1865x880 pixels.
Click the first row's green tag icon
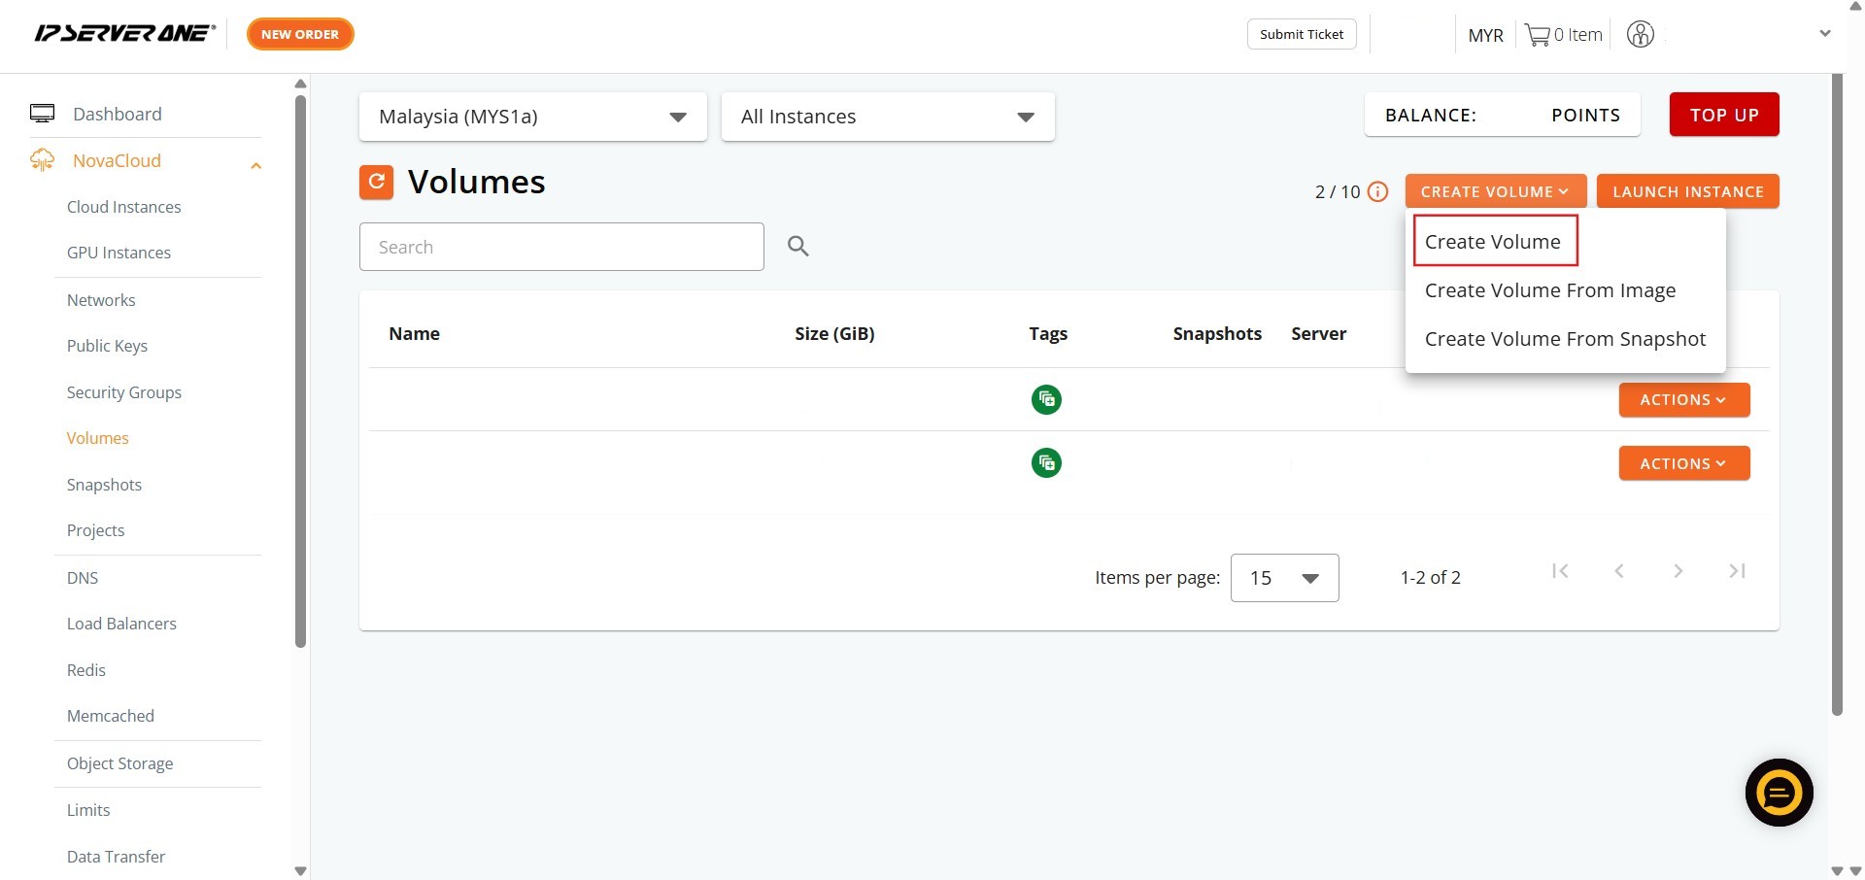click(1046, 399)
